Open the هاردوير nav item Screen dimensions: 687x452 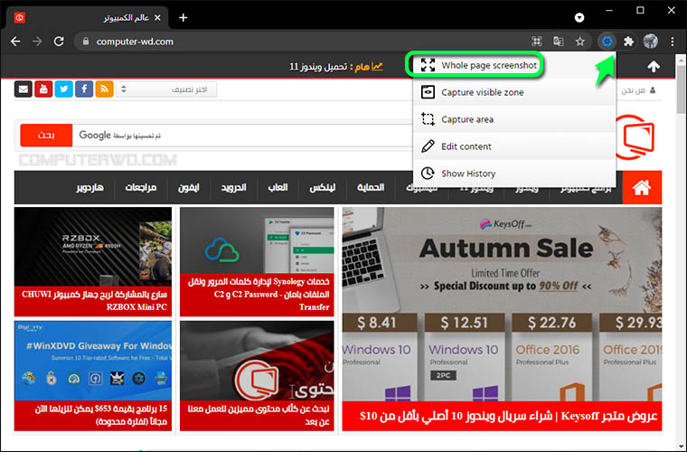point(89,187)
